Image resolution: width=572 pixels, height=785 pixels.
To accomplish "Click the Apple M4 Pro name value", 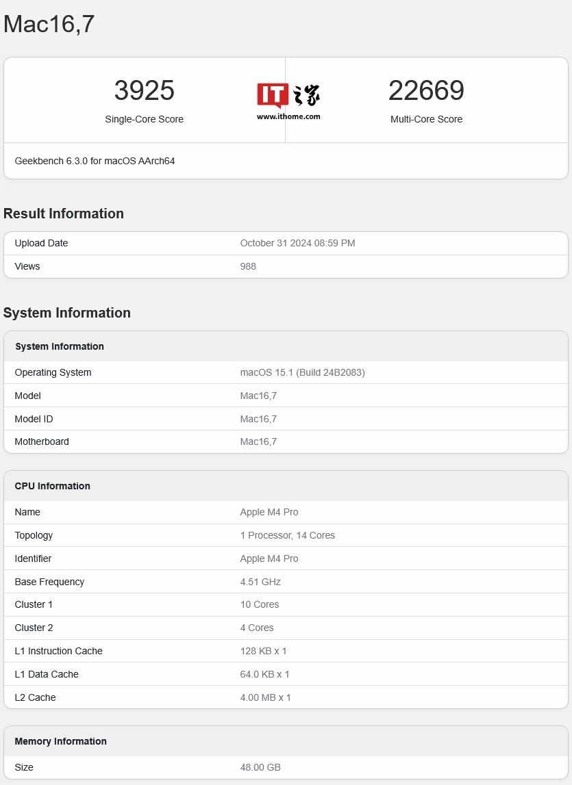I will (x=269, y=512).
